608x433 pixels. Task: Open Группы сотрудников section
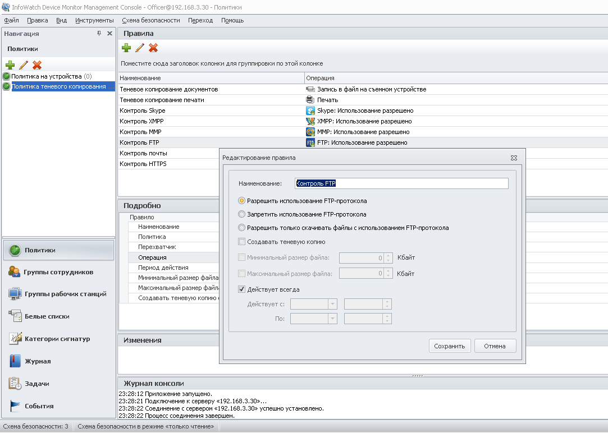[59, 272]
